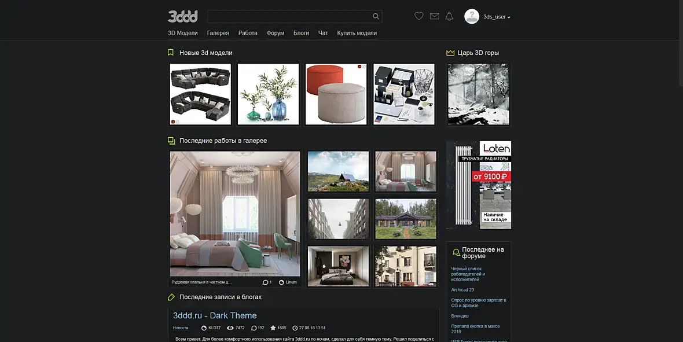Click the clock icon next to 27.08.18 13:51
Image resolution: width=683 pixels, height=342 pixels.
click(295, 328)
